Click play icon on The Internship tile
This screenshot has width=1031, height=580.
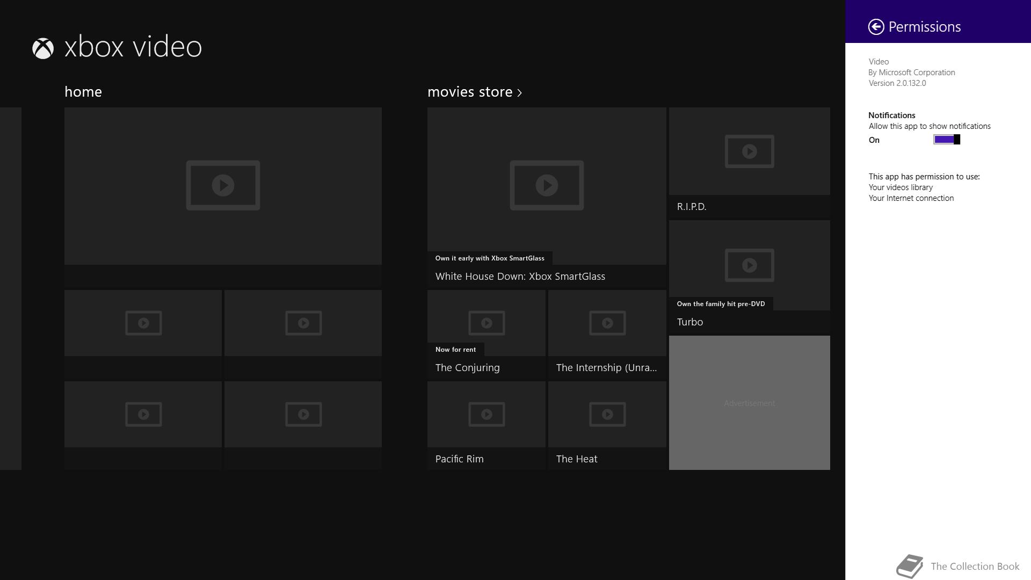(607, 323)
